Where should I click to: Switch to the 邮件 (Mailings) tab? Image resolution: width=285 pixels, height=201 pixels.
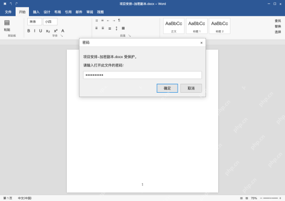[x=79, y=12]
